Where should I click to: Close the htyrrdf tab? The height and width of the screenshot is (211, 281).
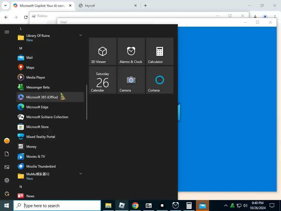(136, 5)
